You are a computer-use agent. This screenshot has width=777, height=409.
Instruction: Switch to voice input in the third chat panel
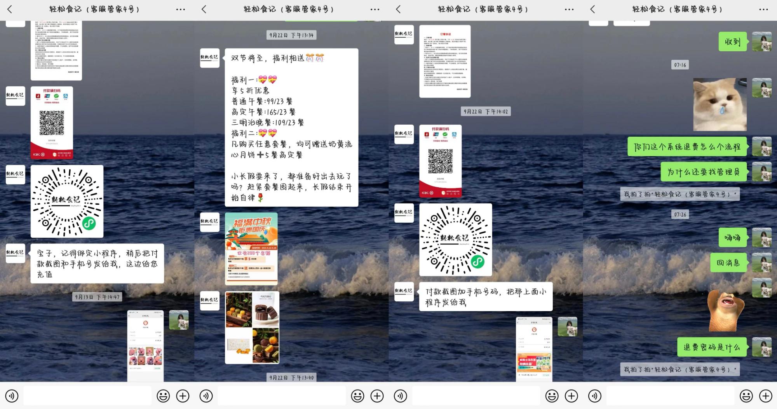400,396
